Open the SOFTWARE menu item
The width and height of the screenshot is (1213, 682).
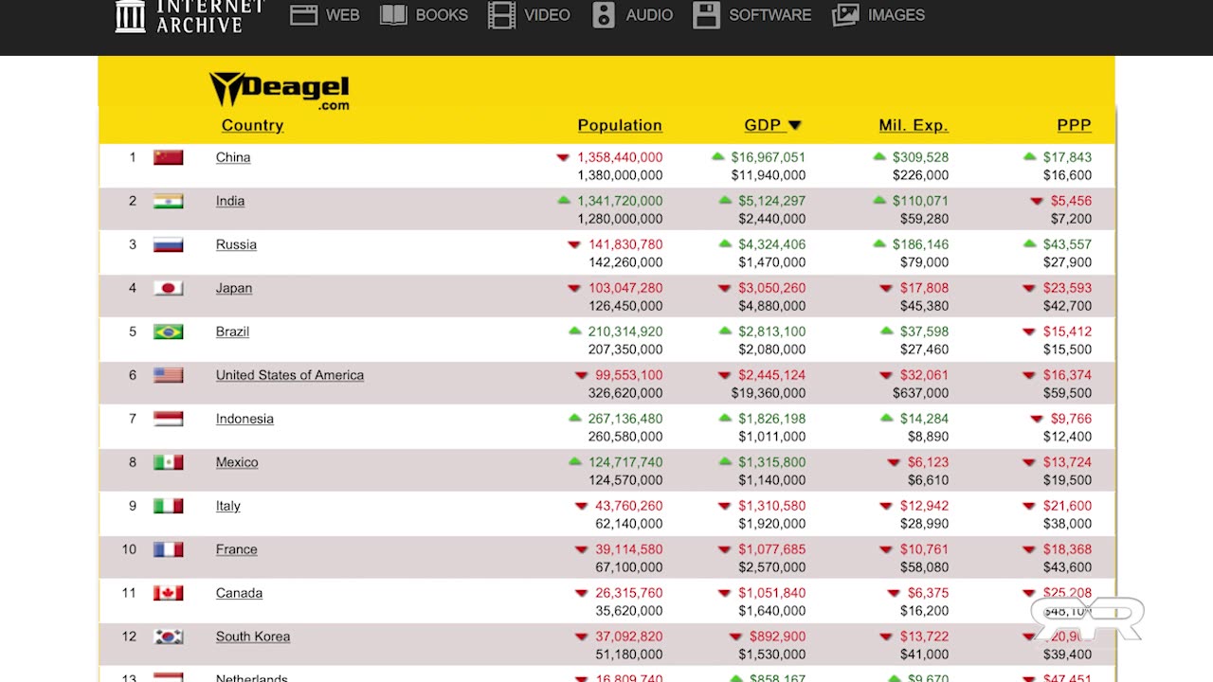tap(769, 15)
